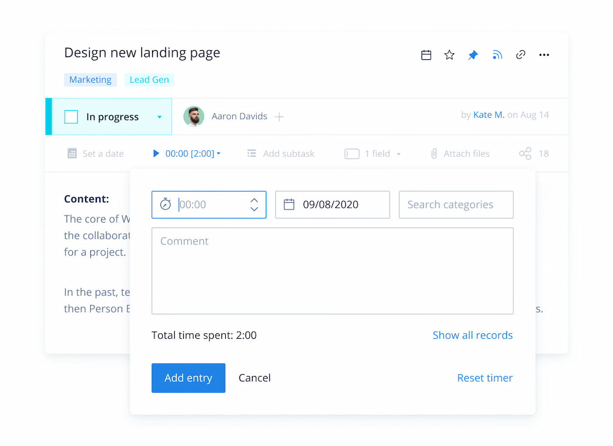The image size is (613, 446).
Task: Attach files using the paperclip icon
Action: pyautogui.click(x=433, y=153)
